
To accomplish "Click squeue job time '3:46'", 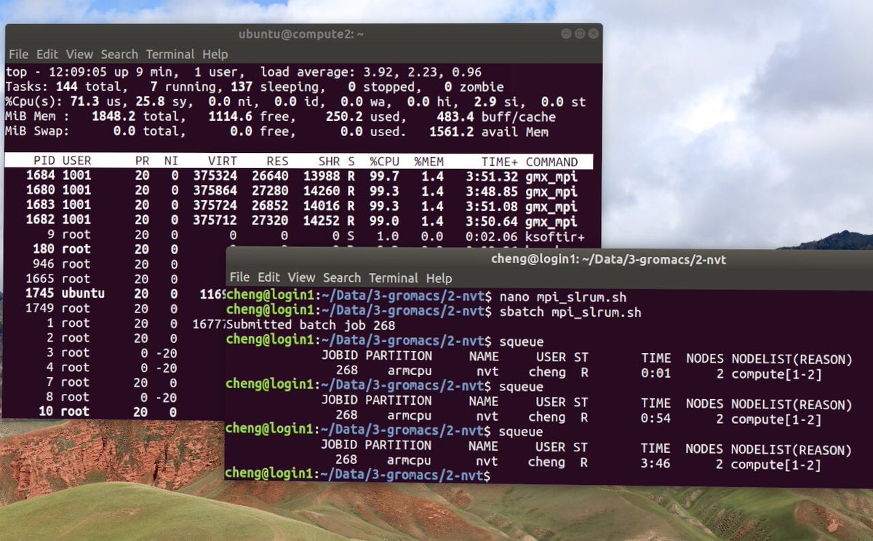I will tap(655, 464).
